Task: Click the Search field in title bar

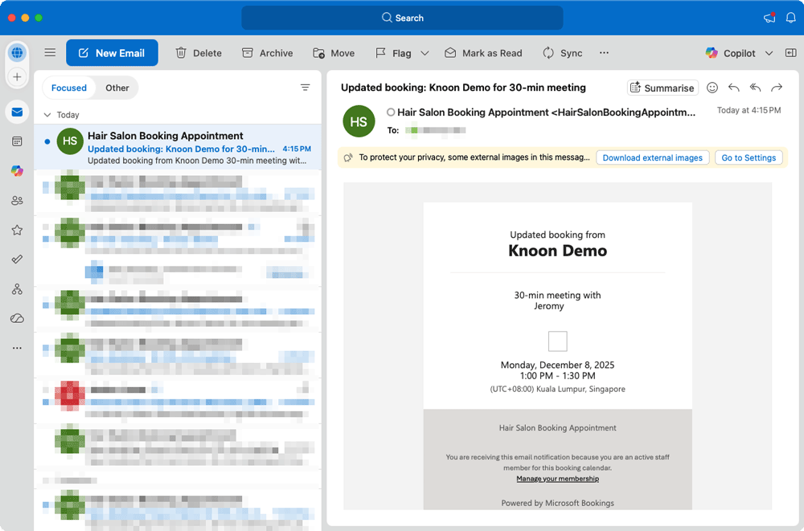Action: coord(402,18)
